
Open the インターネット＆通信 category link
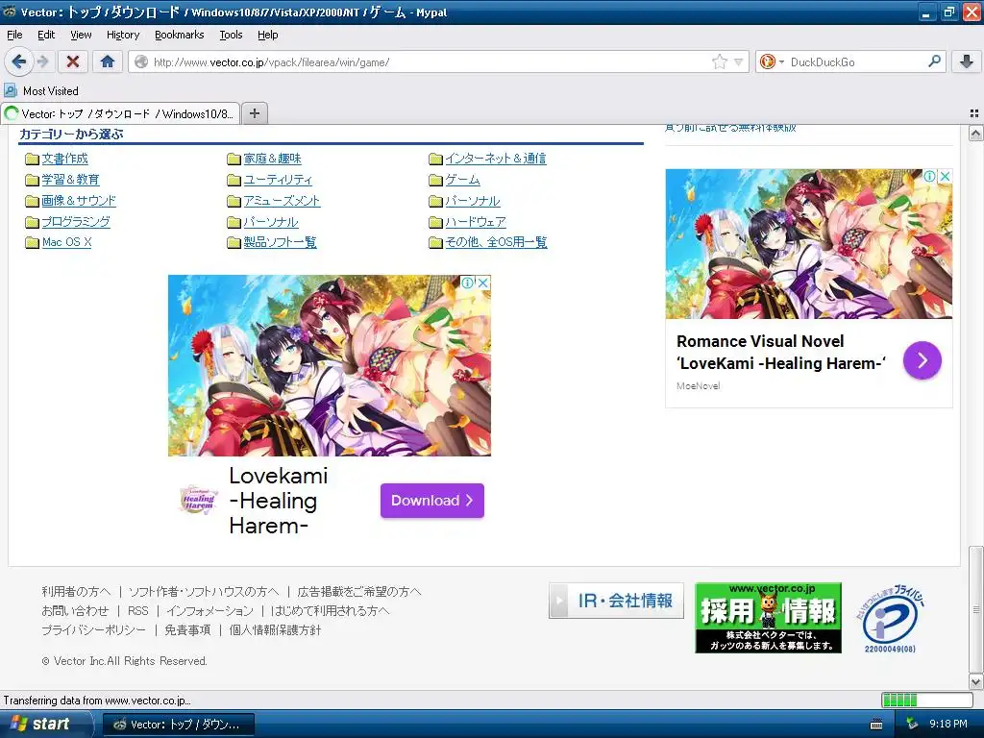(496, 159)
